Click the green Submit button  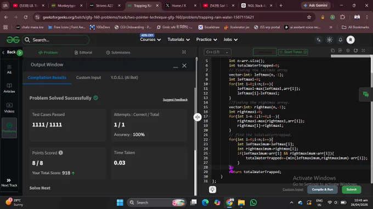click(x=352, y=189)
